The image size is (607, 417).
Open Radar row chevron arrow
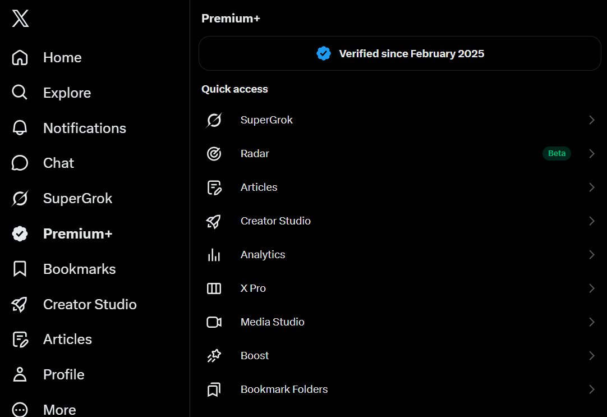[591, 154]
